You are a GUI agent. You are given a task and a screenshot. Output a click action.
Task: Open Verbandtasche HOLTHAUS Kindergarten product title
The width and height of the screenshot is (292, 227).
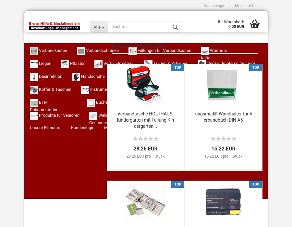[145, 120]
